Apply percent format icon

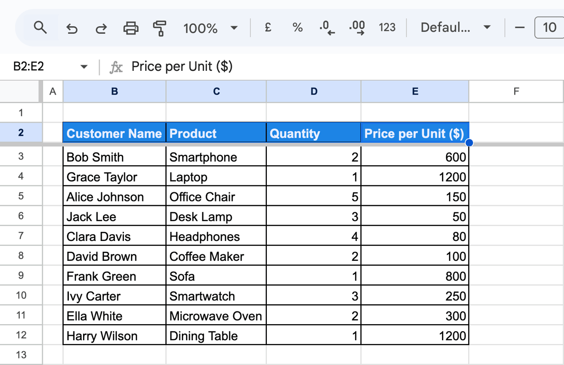(x=298, y=28)
